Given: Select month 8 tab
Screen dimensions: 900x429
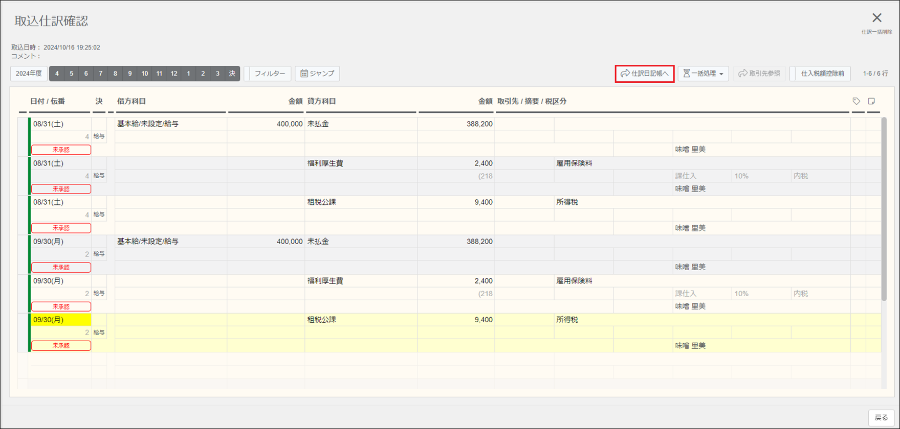Looking at the screenshot, I should click(115, 74).
